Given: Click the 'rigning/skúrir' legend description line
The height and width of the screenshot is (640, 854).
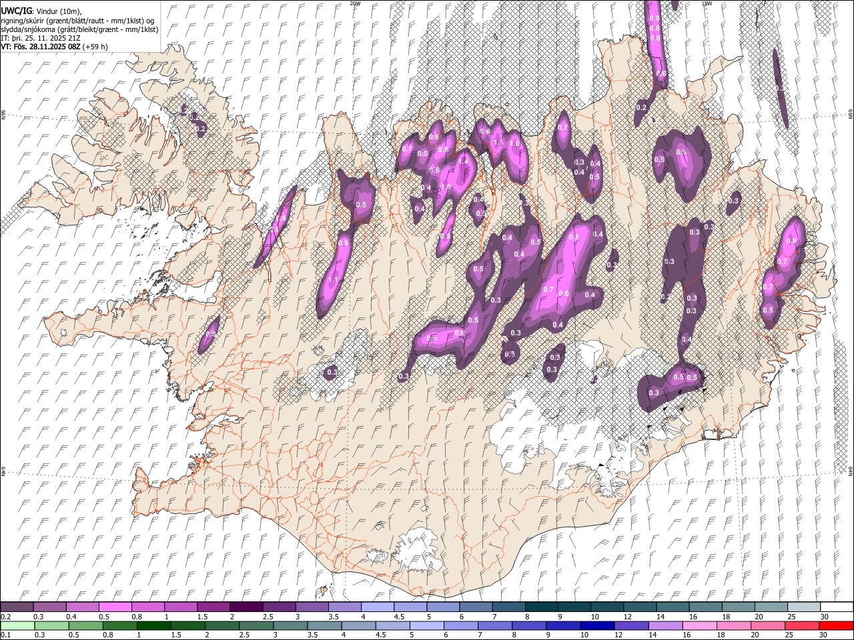Looking at the screenshot, I should 79,21.
